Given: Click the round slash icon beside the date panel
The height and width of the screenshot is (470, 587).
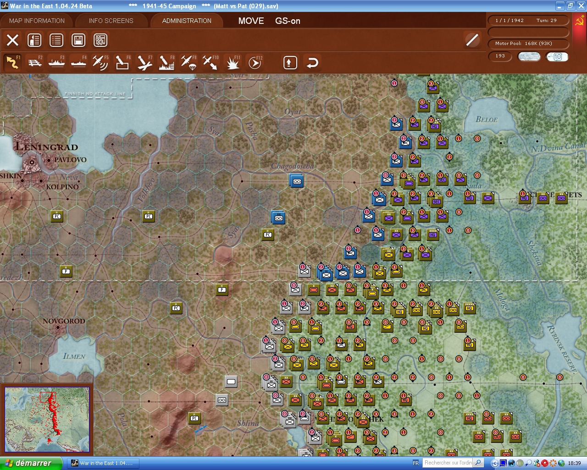Looking at the screenshot, I should (x=472, y=40).
